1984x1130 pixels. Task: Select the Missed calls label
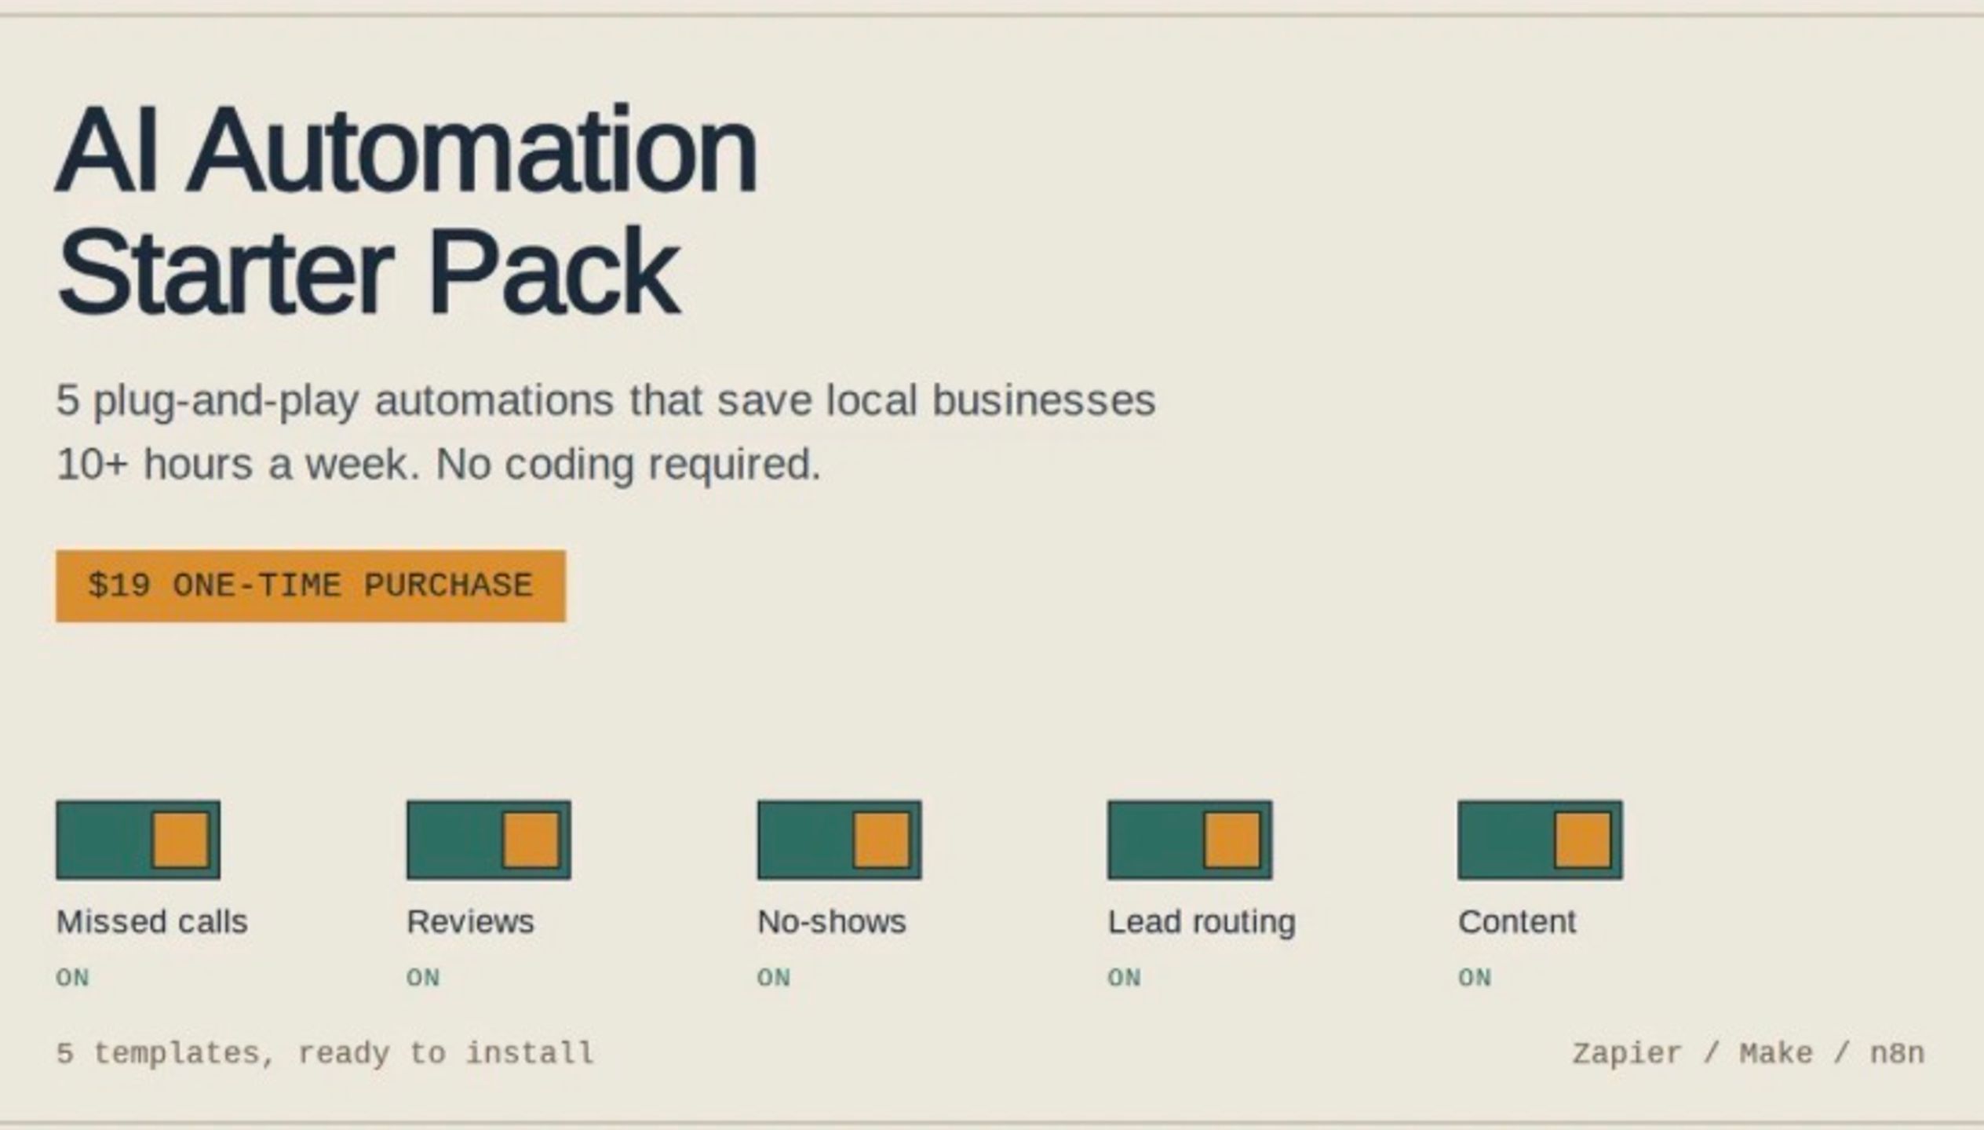coord(151,921)
